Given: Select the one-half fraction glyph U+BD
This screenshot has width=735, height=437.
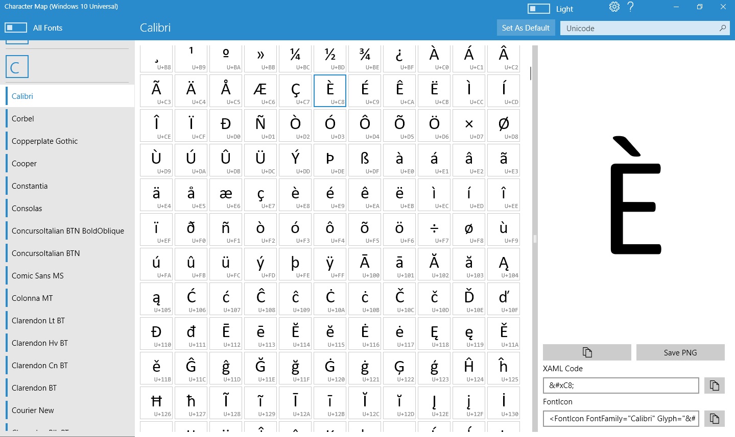Looking at the screenshot, I should point(330,57).
